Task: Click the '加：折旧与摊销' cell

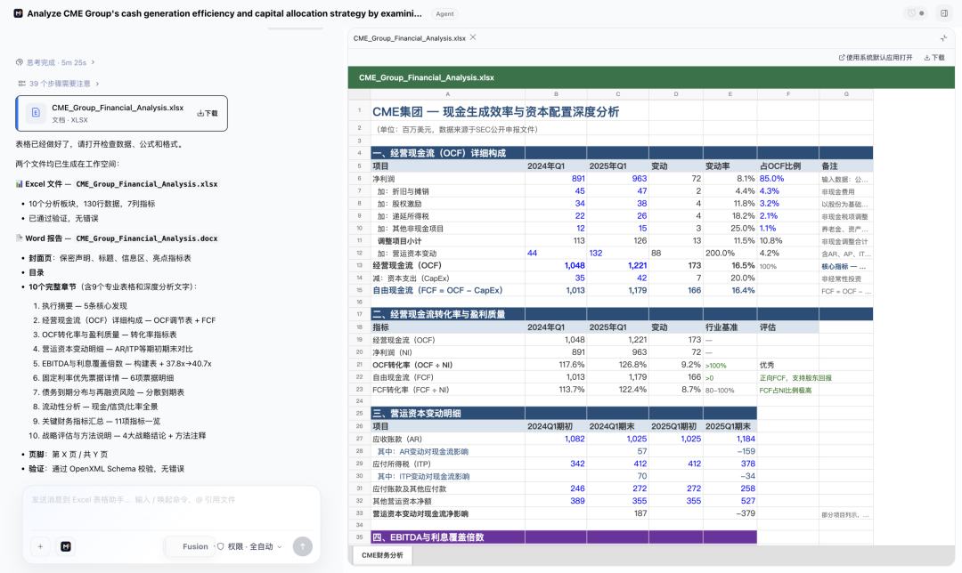Action: click(x=447, y=191)
